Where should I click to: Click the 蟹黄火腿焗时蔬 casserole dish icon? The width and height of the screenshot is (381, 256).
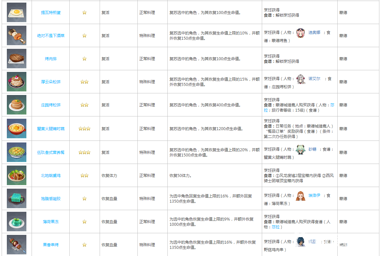point(16,128)
